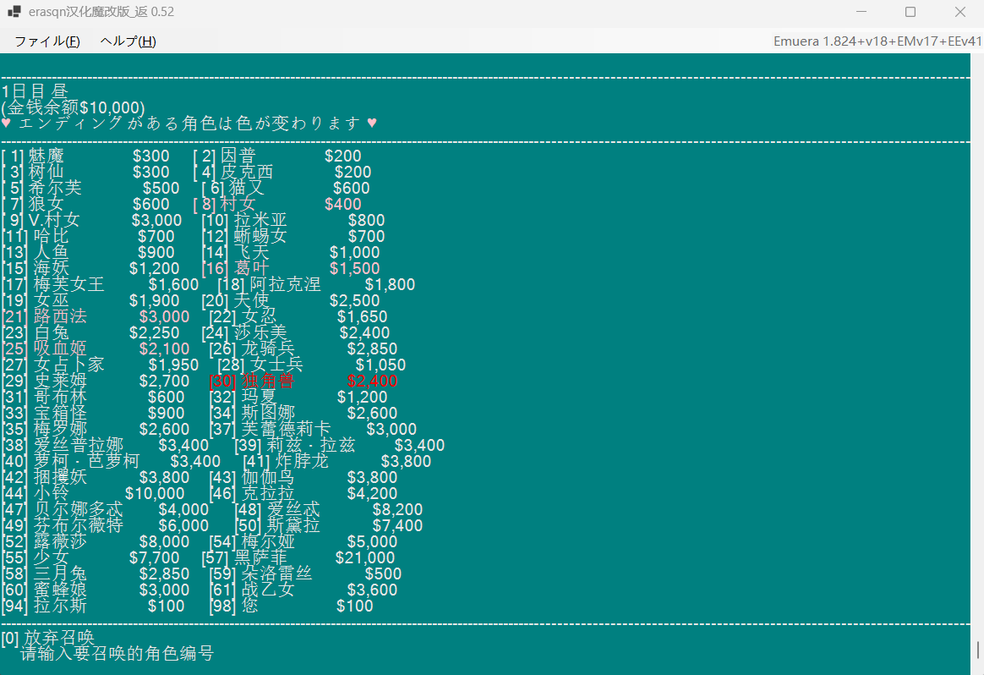Summon [44] 小铃 for $10,000
The height and width of the screenshot is (675, 984).
click(93, 493)
